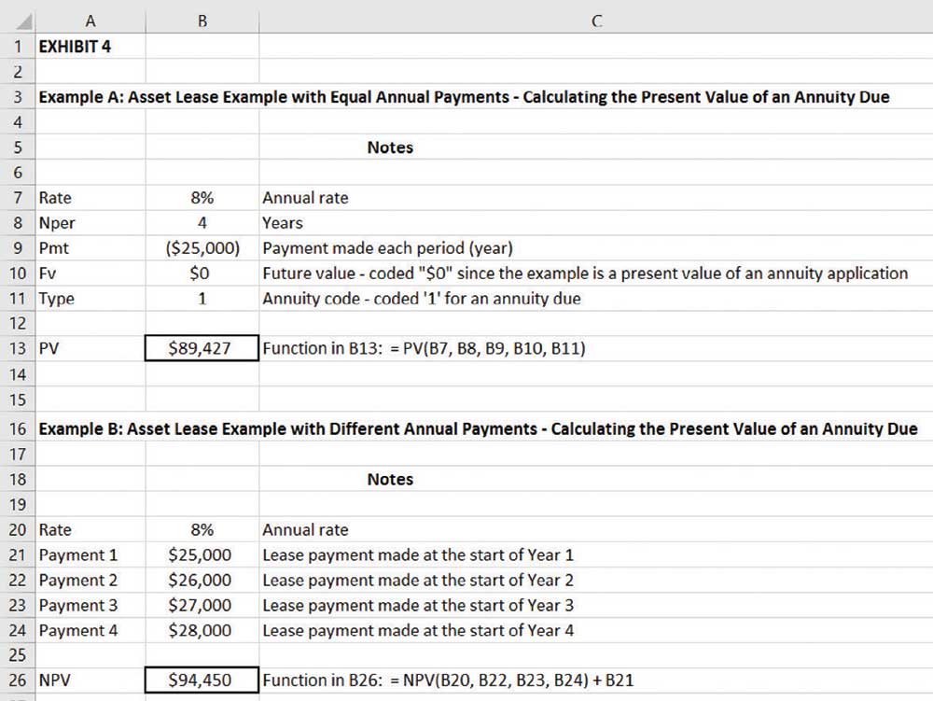Select row 16 header
The width and height of the screenshot is (933, 701).
point(17,429)
